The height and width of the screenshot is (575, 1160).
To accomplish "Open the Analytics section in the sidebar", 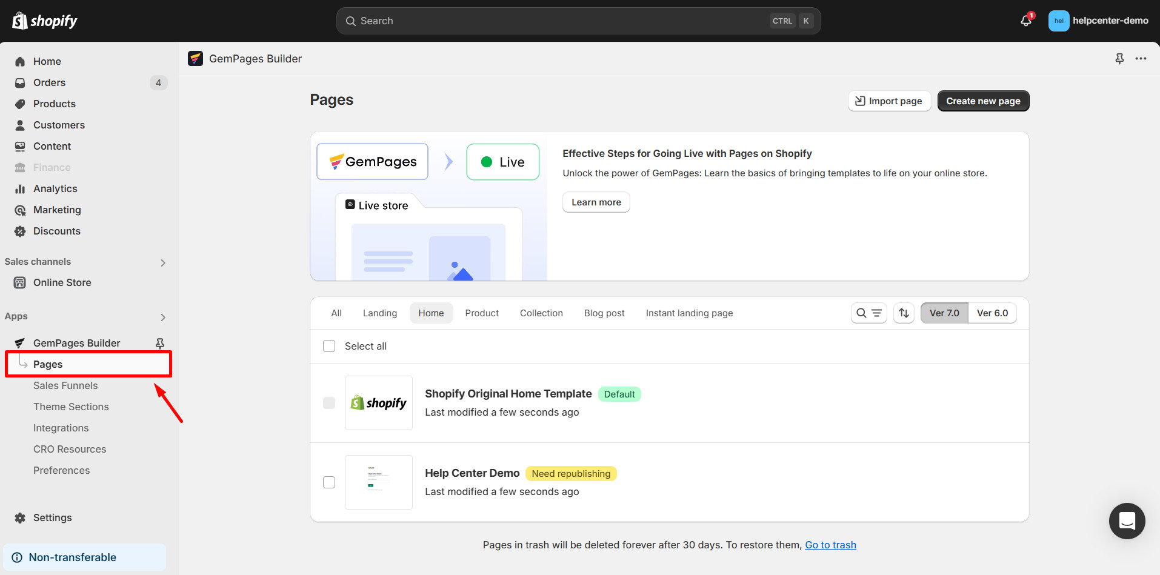I will pos(54,188).
